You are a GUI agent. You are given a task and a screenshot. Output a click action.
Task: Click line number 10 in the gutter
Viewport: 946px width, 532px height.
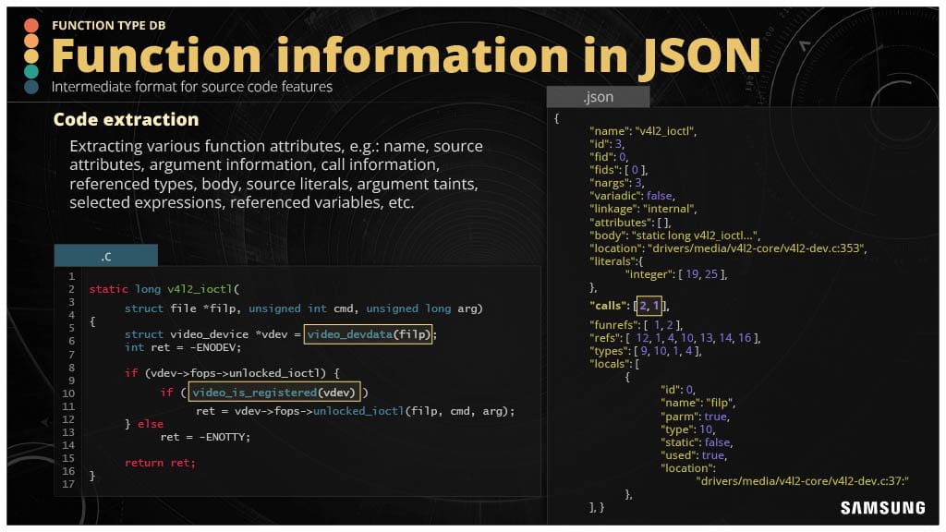[x=68, y=393]
